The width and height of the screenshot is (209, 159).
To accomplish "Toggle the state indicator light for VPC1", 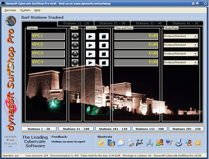I will click(x=75, y=36).
